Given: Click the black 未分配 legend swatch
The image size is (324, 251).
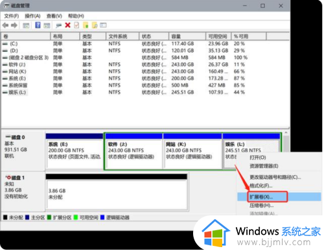Looking at the screenshot, I should [x=5, y=217].
